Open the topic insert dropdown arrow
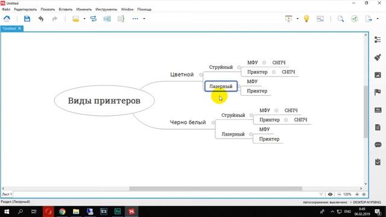 click(84, 19)
